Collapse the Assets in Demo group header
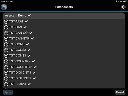Image resolution: width=128 pixels, height=96 pixels. tap(64, 15)
